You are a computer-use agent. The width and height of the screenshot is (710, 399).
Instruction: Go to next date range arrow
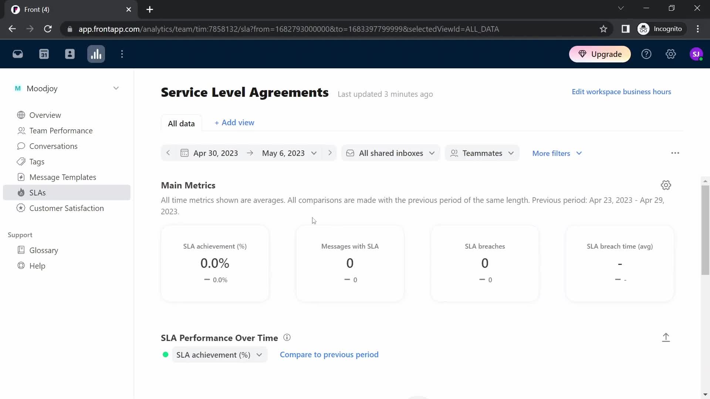(330, 153)
